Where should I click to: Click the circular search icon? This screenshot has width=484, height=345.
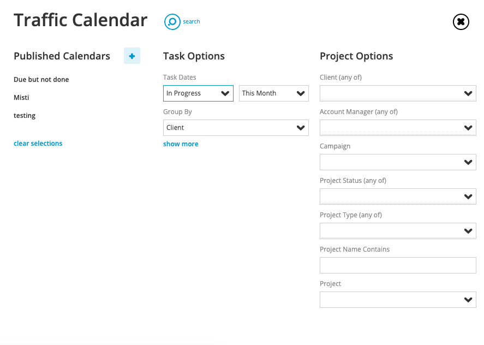click(x=172, y=22)
